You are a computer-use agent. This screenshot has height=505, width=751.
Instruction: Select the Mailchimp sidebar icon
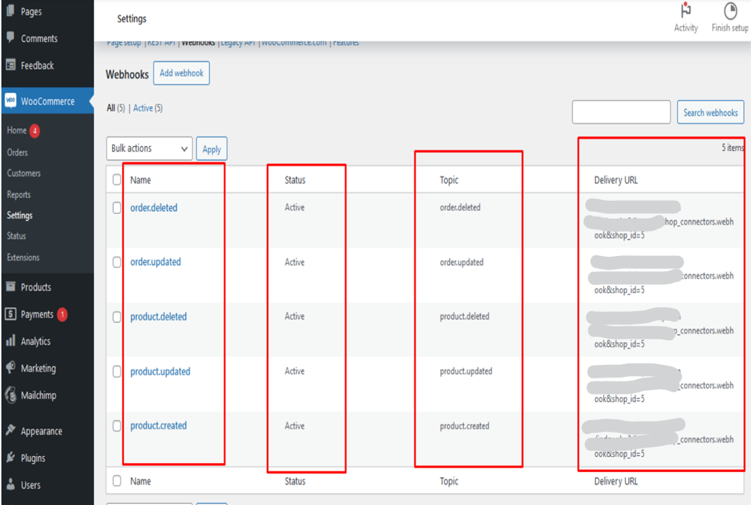tap(10, 395)
